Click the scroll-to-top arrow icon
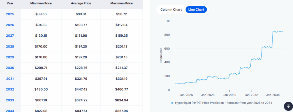Viewport: 293px width, 112px height. [x=288, y=106]
